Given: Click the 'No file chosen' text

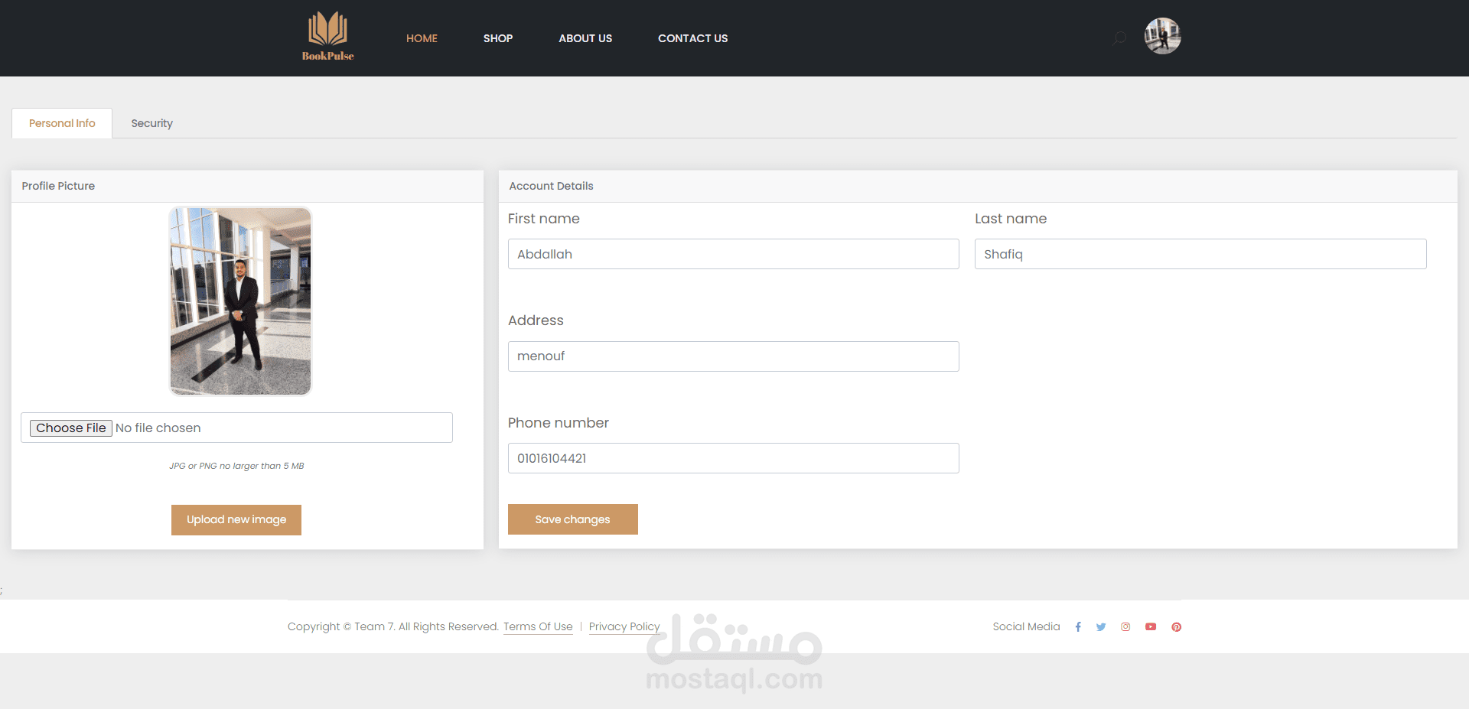Looking at the screenshot, I should (x=158, y=428).
